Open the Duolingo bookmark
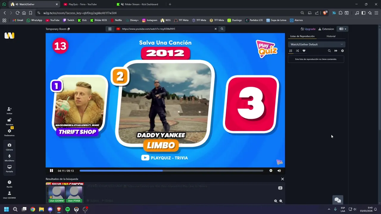 pyautogui.click(x=235, y=20)
